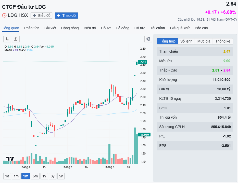Viewport: 238px width, 183px height.
Task: Click the Thị giá vốn value 654,4 tỷ
Action: pos(224,117)
